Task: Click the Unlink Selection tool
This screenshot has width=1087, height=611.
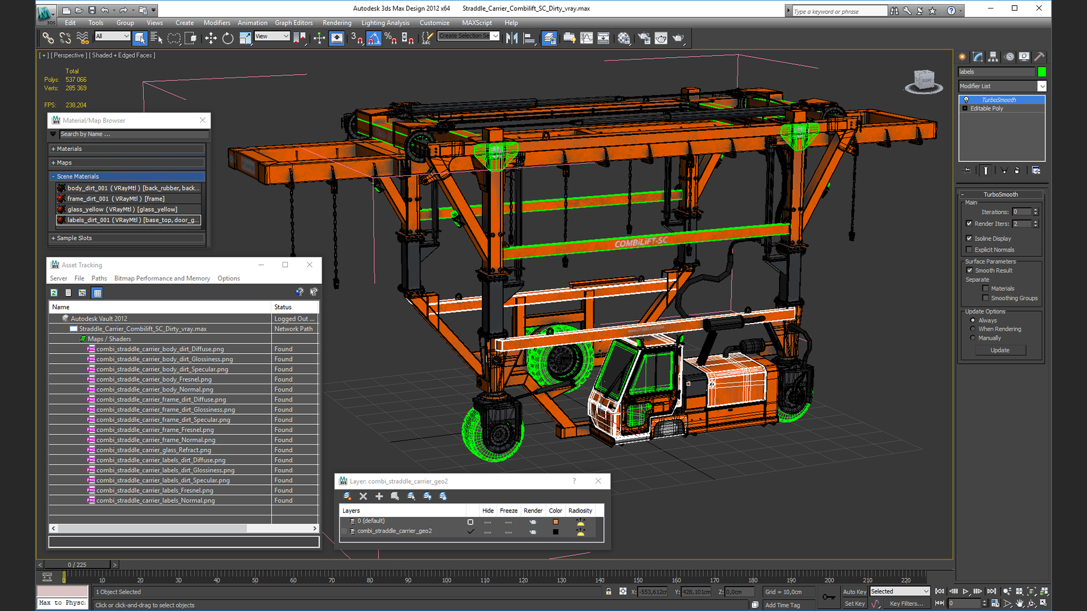Action: tap(65, 38)
